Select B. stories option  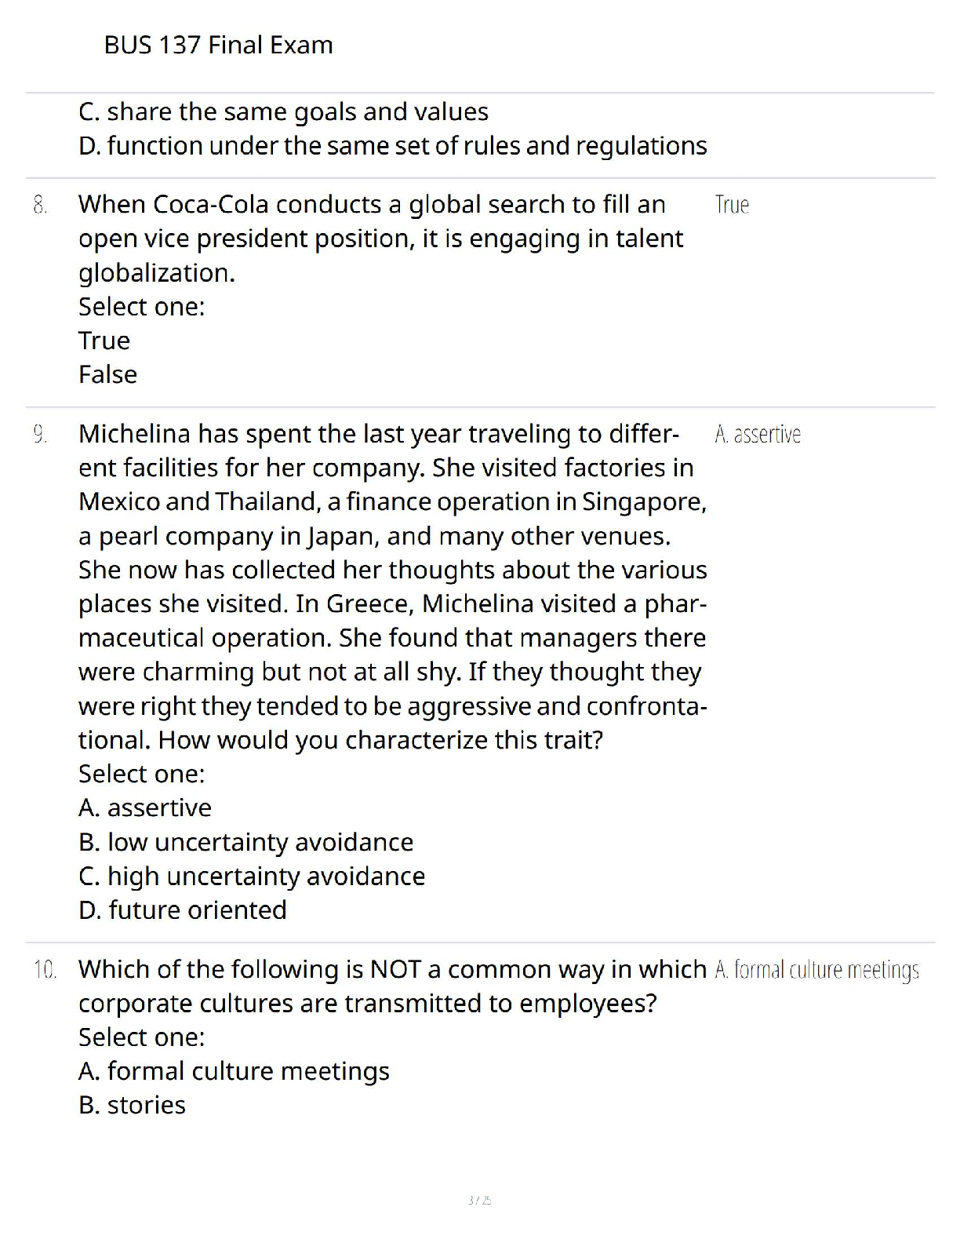132,1105
